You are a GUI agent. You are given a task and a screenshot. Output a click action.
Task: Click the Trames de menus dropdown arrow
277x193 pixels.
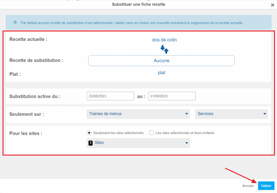[186, 114]
